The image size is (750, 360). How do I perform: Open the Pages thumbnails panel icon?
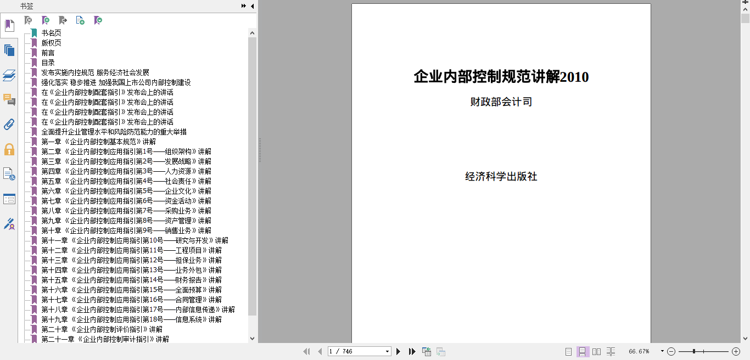tap(9, 50)
